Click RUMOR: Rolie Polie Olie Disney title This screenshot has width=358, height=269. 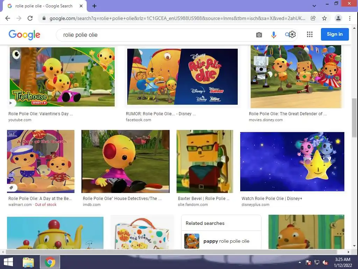[161, 114]
